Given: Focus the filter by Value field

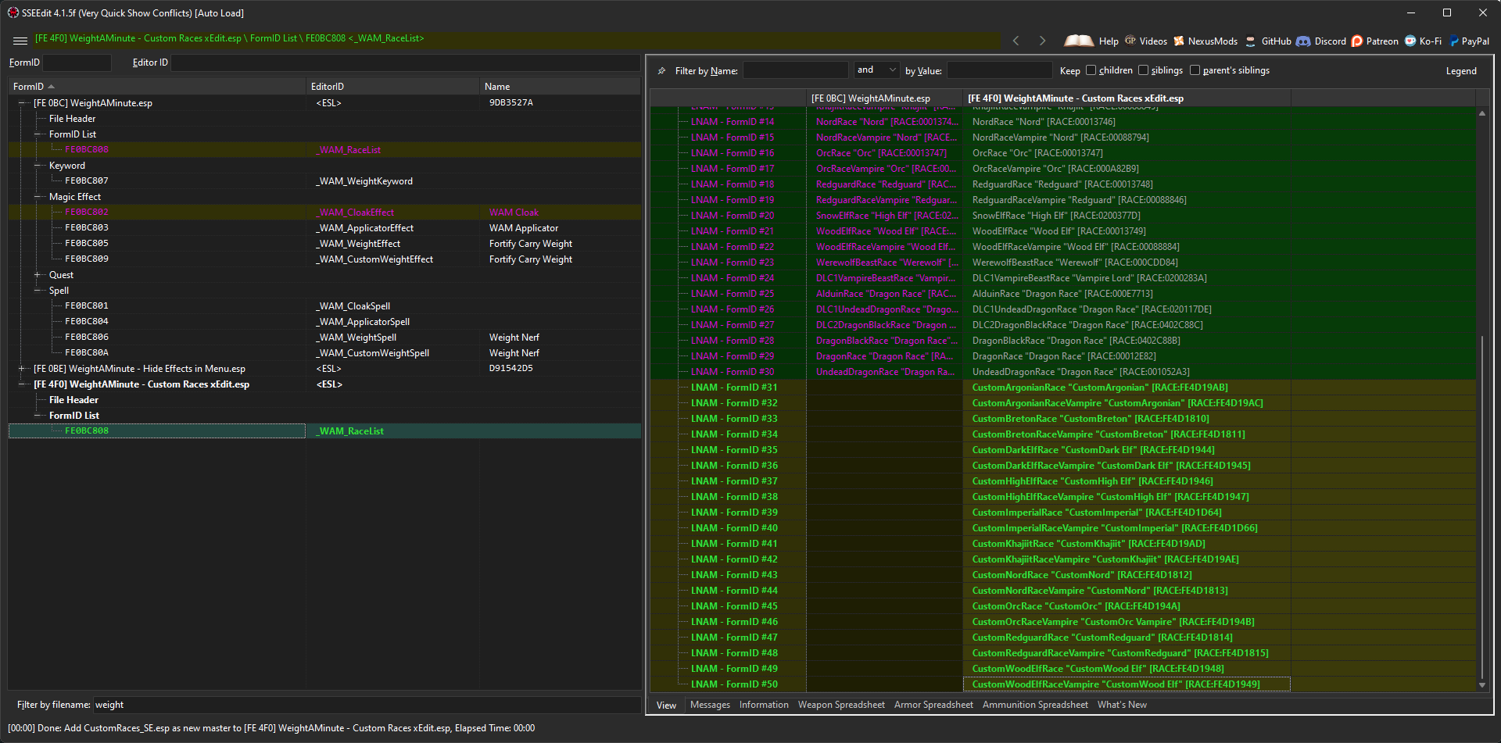Looking at the screenshot, I should 999,70.
